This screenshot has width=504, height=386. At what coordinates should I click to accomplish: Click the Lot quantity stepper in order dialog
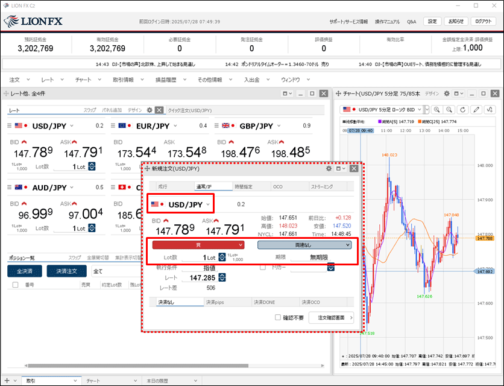point(222,257)
